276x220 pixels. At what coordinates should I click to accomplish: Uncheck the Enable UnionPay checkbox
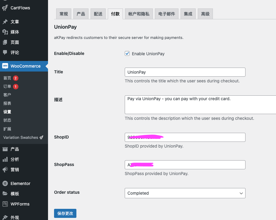point(127,53)
